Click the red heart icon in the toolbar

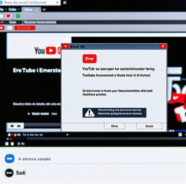point(9,16)
